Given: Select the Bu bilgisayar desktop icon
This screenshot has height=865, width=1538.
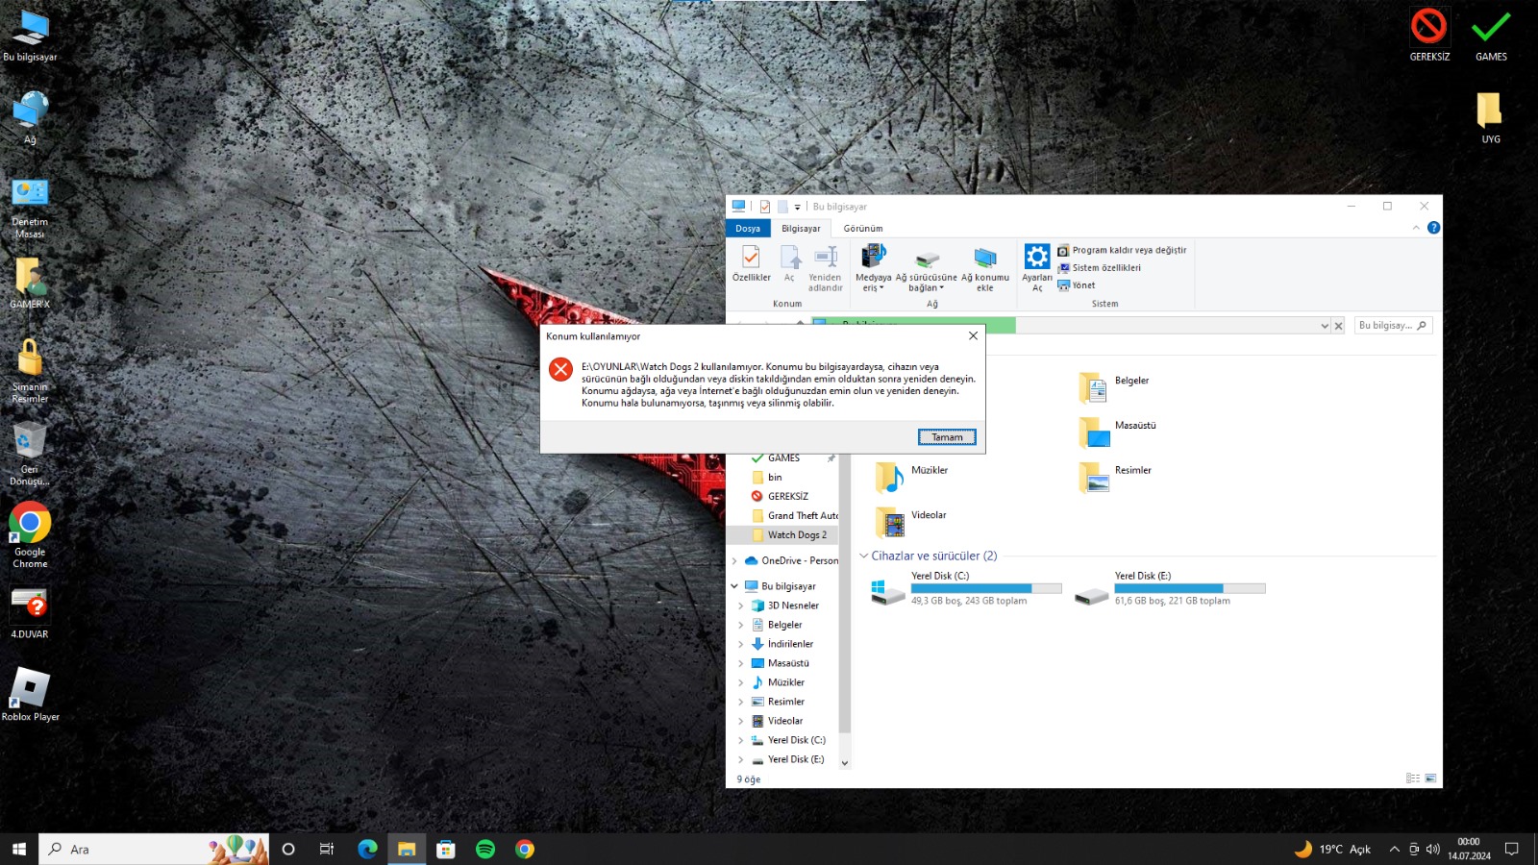Looking at the screenshot, I should [30, 37].
